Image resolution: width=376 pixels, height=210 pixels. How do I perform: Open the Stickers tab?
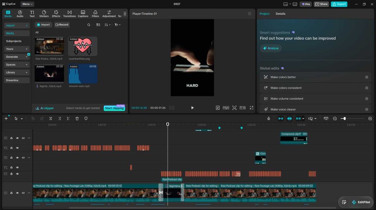pos(44,14)
